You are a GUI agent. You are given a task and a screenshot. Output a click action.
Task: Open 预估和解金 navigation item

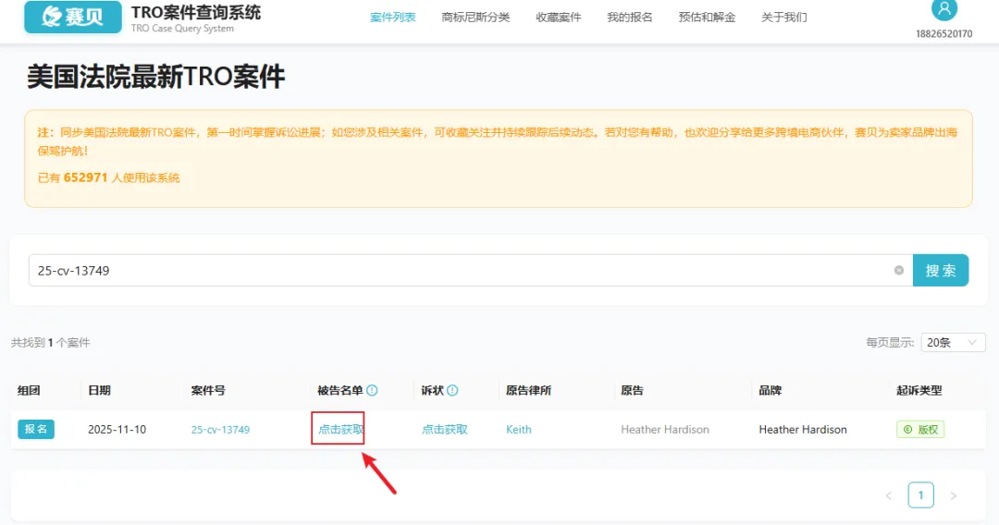(x=707, y=18)
